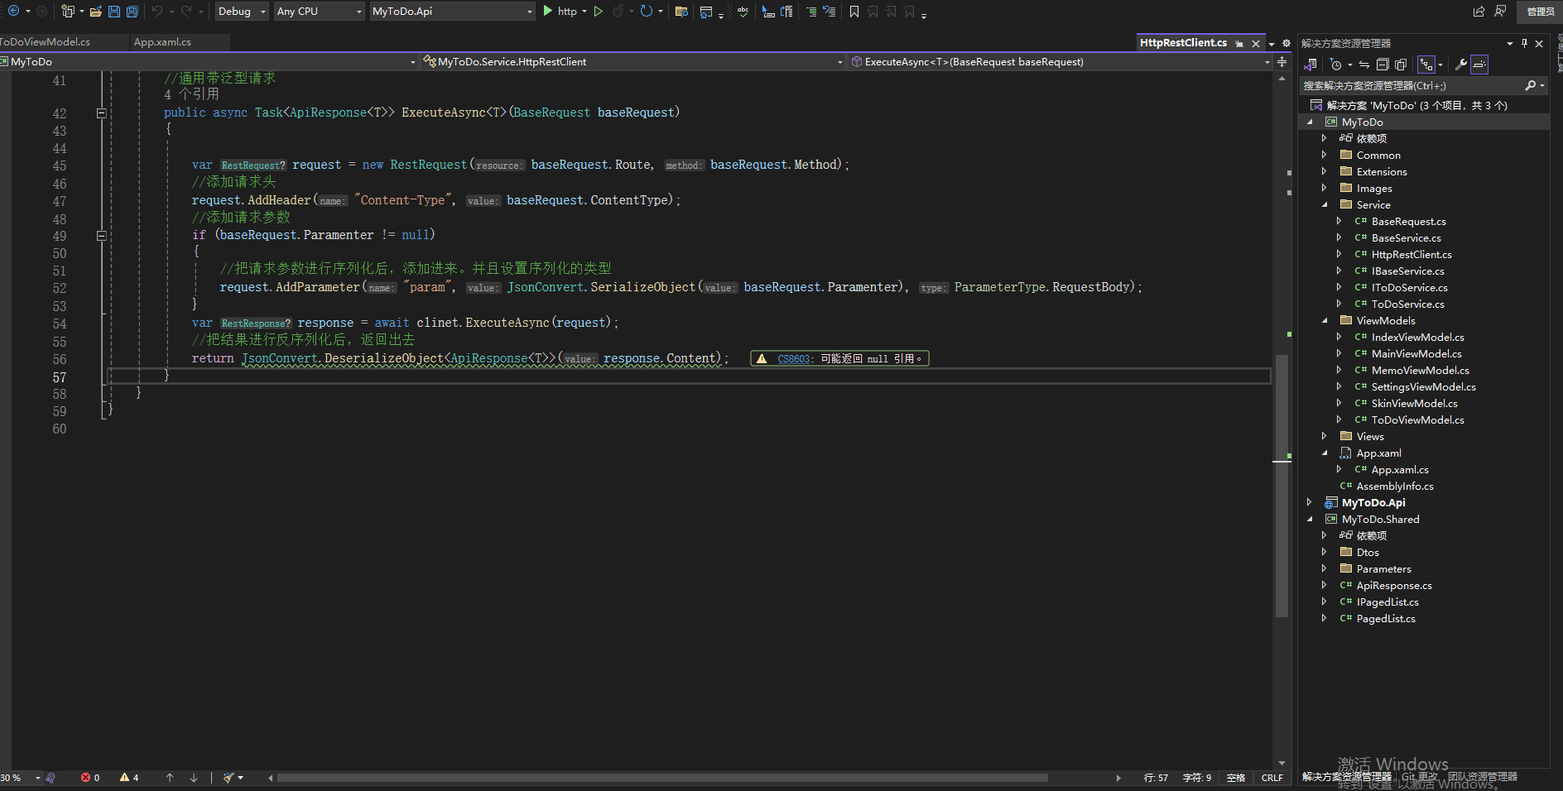Save the current file via floppy icon
This screenshot has height=791, width=1563.
tap(114, 12)
